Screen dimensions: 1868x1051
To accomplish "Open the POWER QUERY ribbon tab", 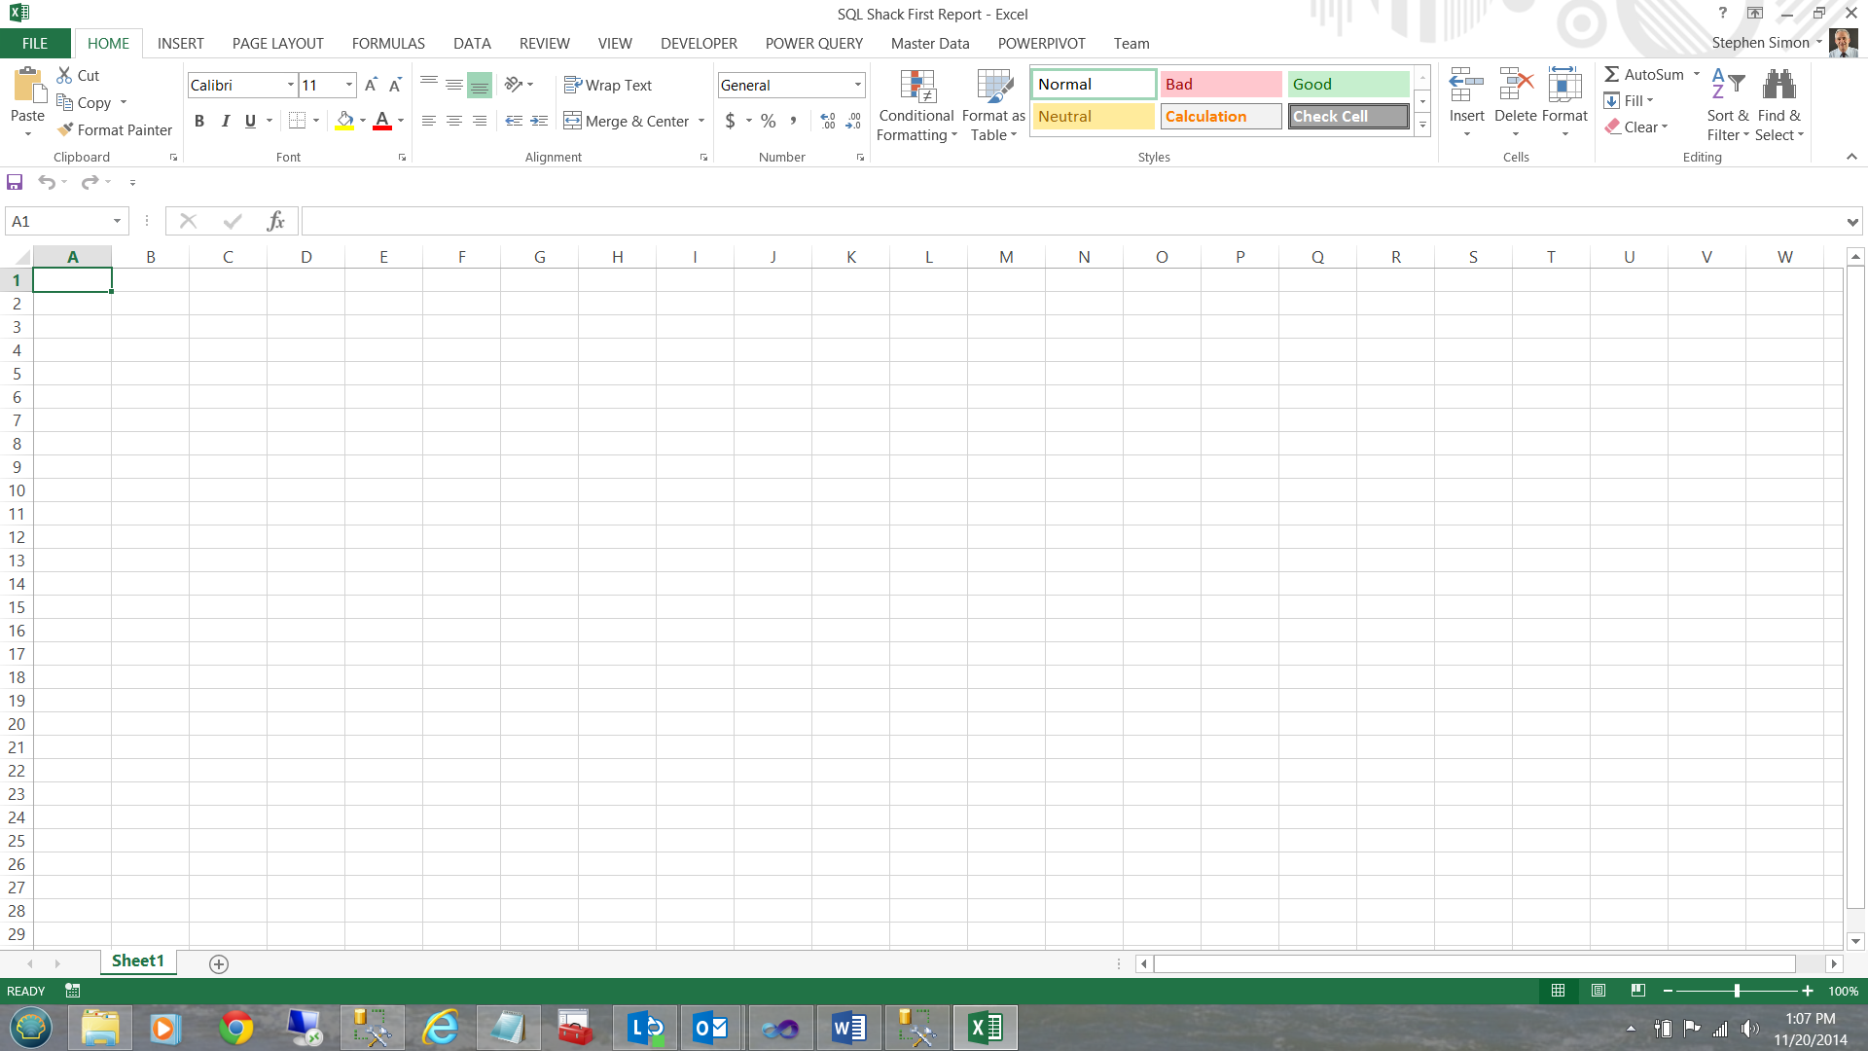I will [x=813, y=44].
